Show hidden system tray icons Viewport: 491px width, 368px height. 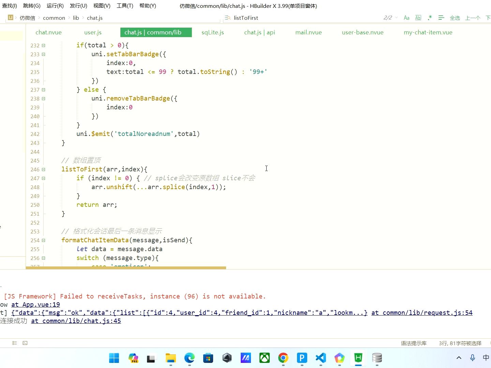pyautogui.click(x=459, y=358)
